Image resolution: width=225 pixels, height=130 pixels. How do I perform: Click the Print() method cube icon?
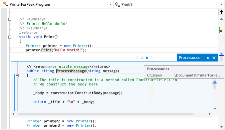tap(118, 4)
